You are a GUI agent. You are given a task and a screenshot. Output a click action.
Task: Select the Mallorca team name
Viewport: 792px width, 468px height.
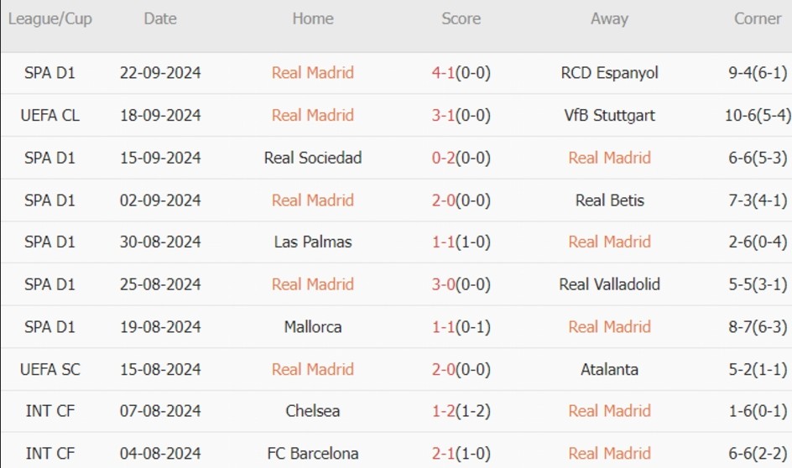click(312, 326)
